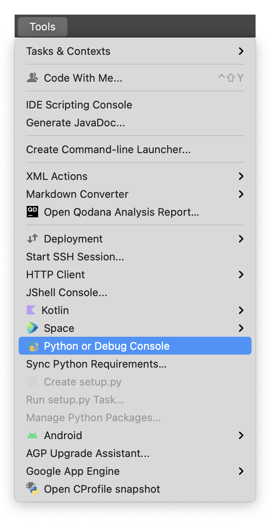Click the Qodana QD icon

tap(32, 212)
